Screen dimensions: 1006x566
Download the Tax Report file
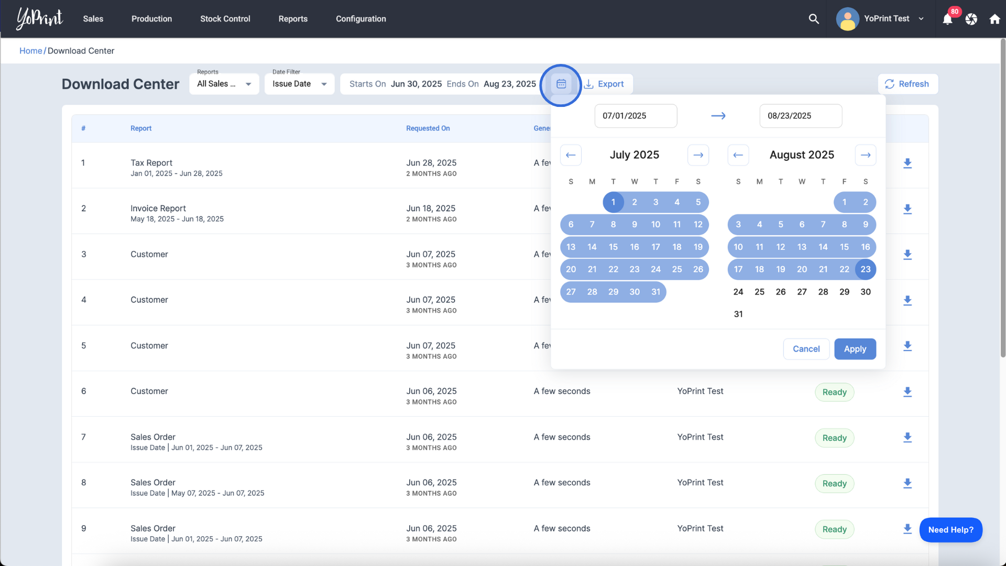pos(907,164)
